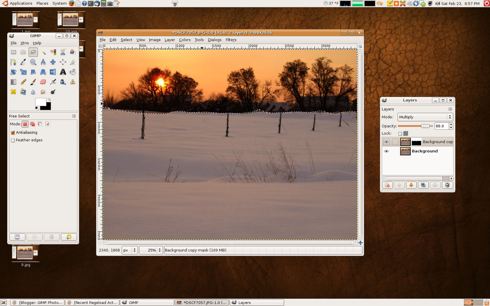Click the New Layer button
The width and height of the screenshot is (490, 306).
tap(387, 185)
